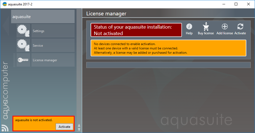255x133 pixels.
Task: Maximize the aquasuite window
Action: (x=236, y=4)
